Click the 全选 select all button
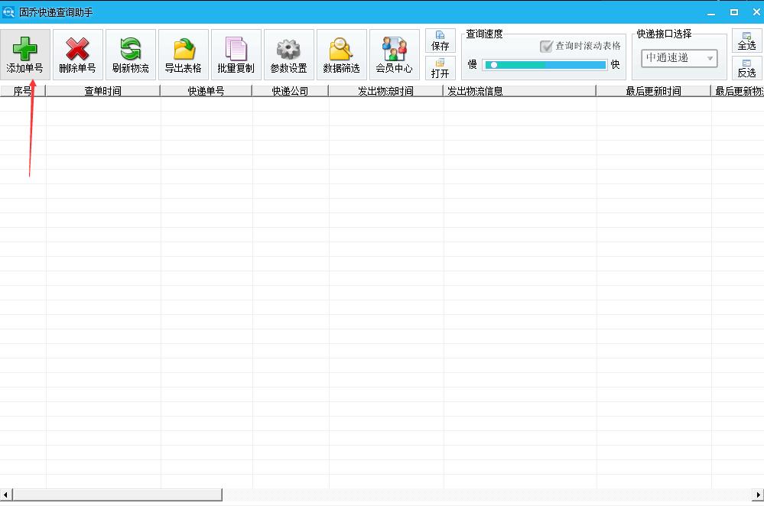 pyautogui.click(x=747, y=41)
